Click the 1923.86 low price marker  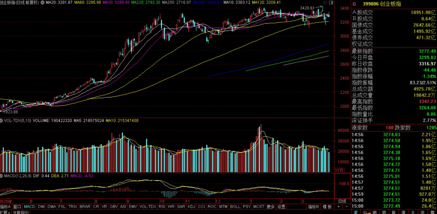point(11,112)
